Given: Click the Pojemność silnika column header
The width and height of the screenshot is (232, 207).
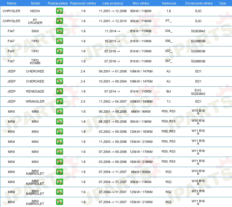Looking at the screenshot, I should pos(83,3).
